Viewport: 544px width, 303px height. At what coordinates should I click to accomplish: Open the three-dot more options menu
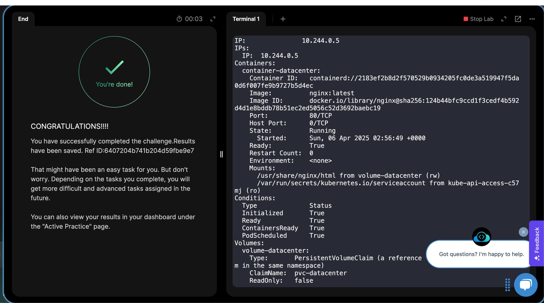click(532, 19)
